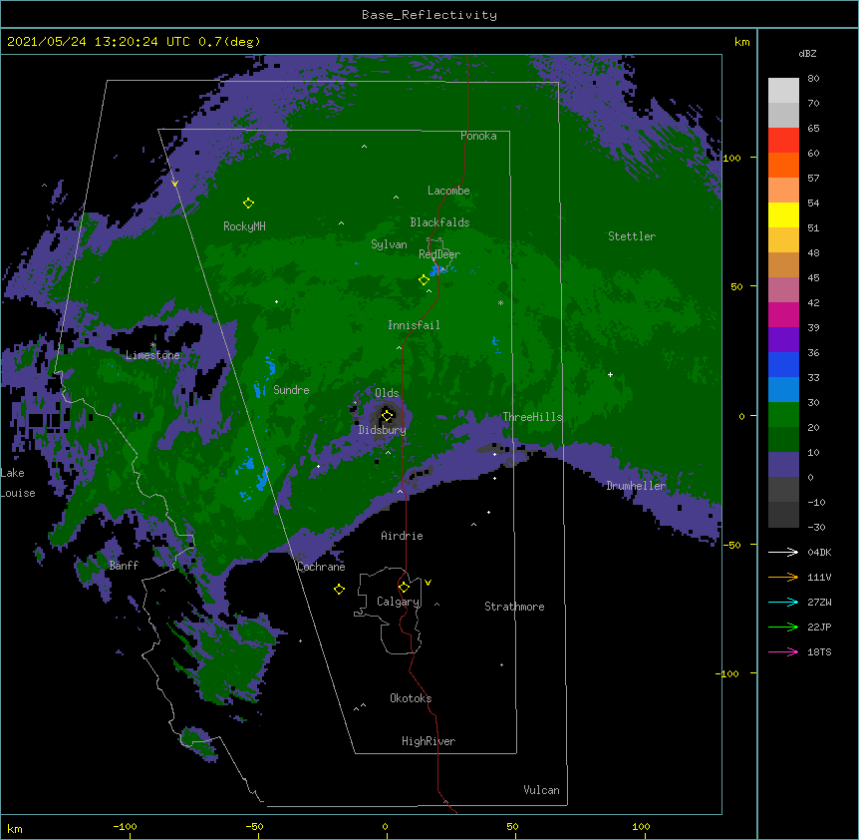Pick the cyan 27ZW arrow icon
859x840 pixels.
[783, 602]
